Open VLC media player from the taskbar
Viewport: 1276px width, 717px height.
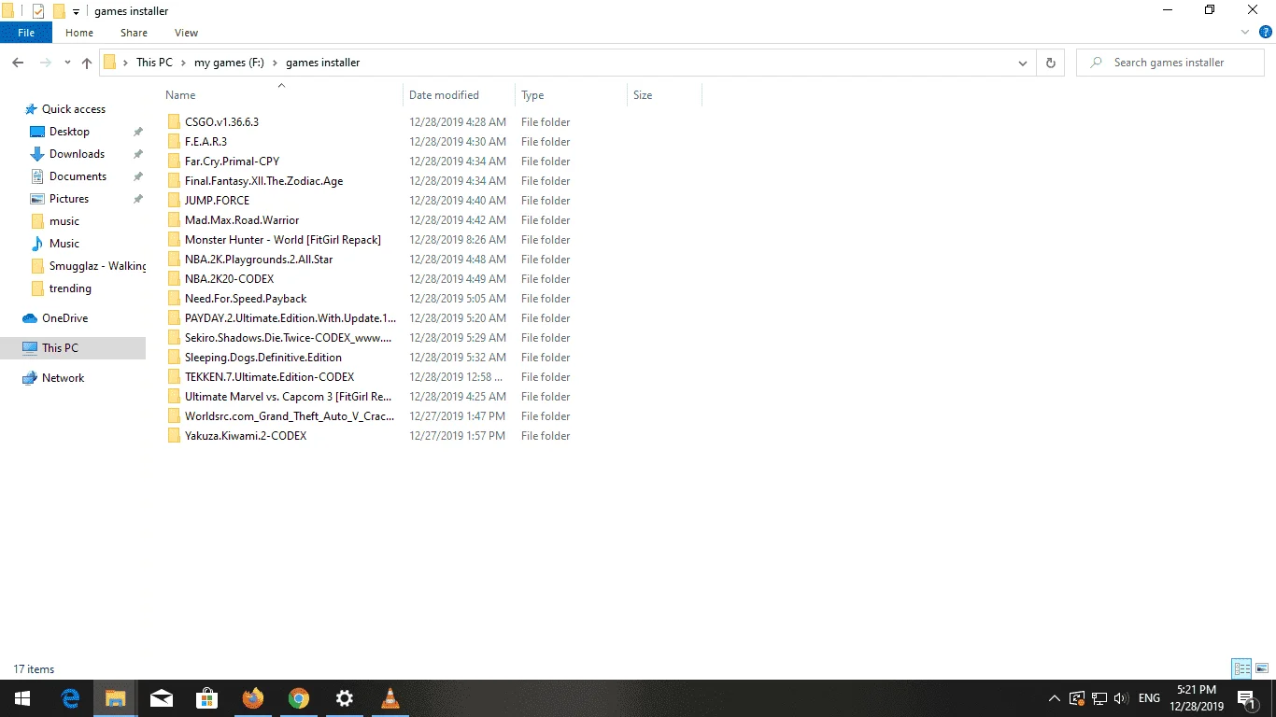[x=390, y=698]
